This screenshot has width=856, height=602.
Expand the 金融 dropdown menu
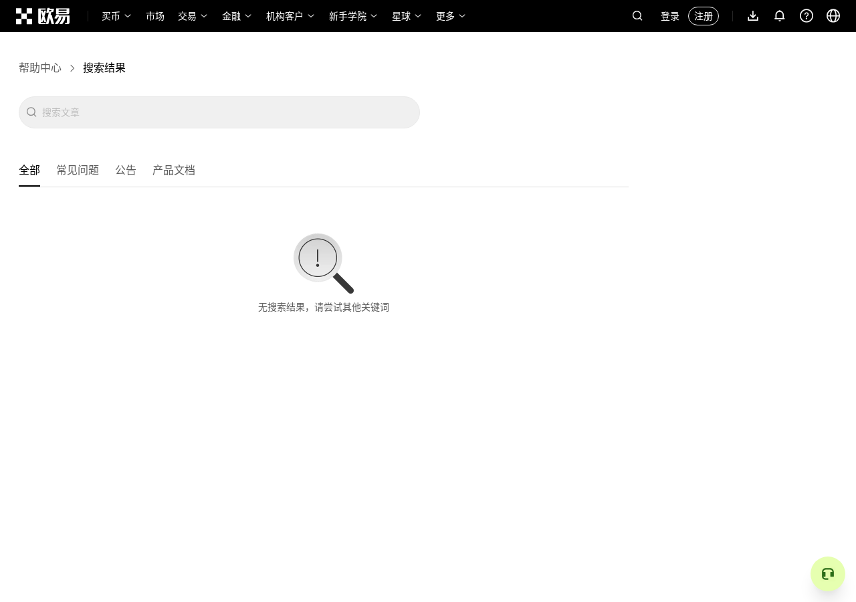pyautogui.click(x=237, y=16)
